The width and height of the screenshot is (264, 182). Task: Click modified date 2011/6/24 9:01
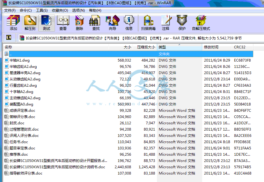pyautogui.click(x=217, y=148)
